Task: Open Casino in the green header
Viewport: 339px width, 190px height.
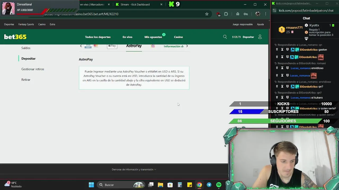Action: 179,37
